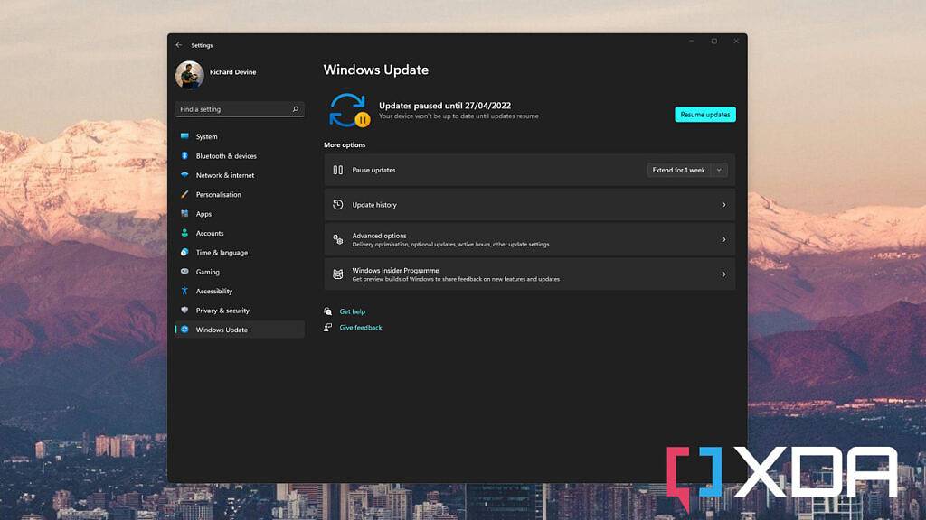
Task: Open the Windows Insider Programme page
Action: click(x=529, y=274)
